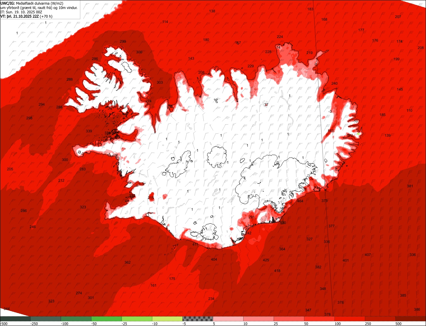The image size is (426, 326).
Task: Click the map value 294
Action: pyautogui.click(x=42, y=104)
